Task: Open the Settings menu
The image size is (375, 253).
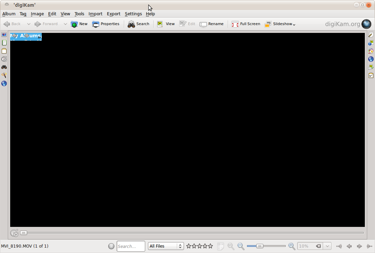Action: [x=133, y=14]
